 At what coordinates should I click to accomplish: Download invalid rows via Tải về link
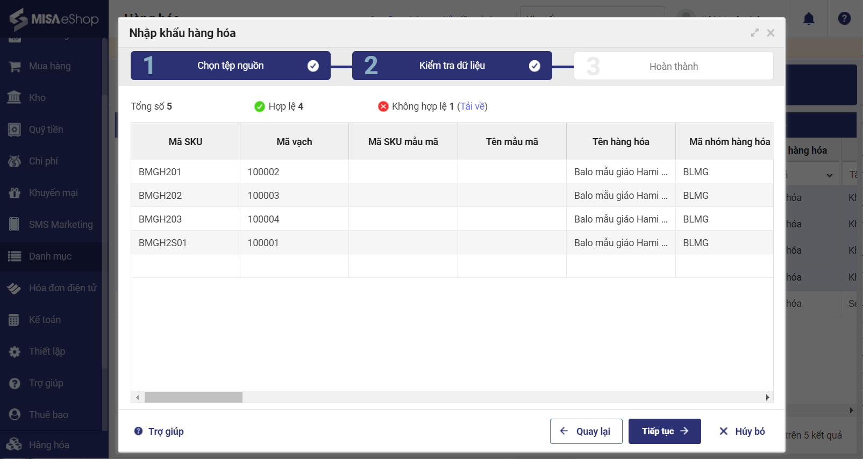tap(473, 106)
